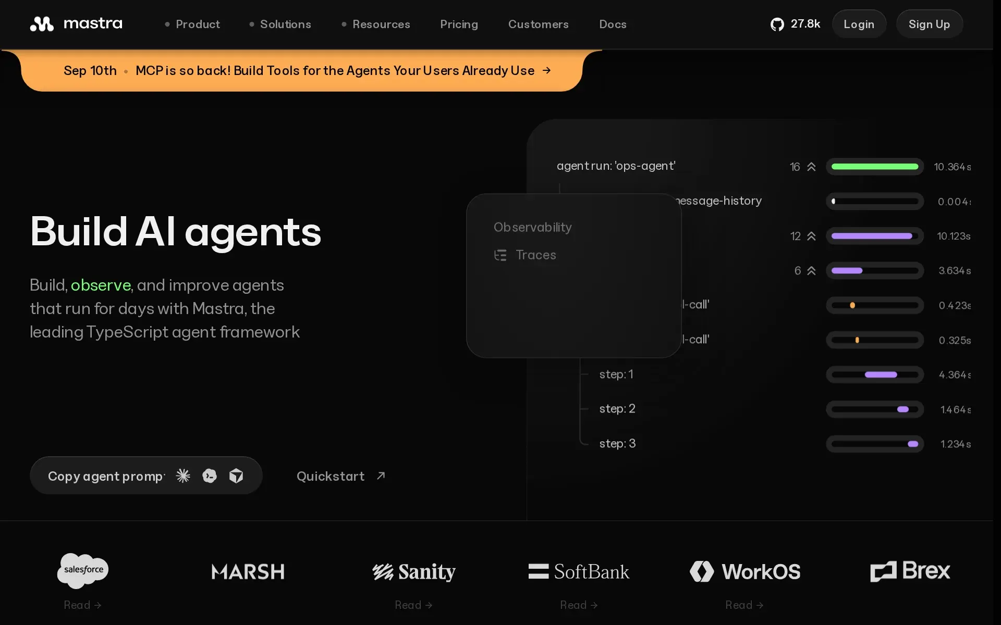Viewport: 1001px width, 625px height.
Task: Click the Read link under WorkOS
Action: 744,605
